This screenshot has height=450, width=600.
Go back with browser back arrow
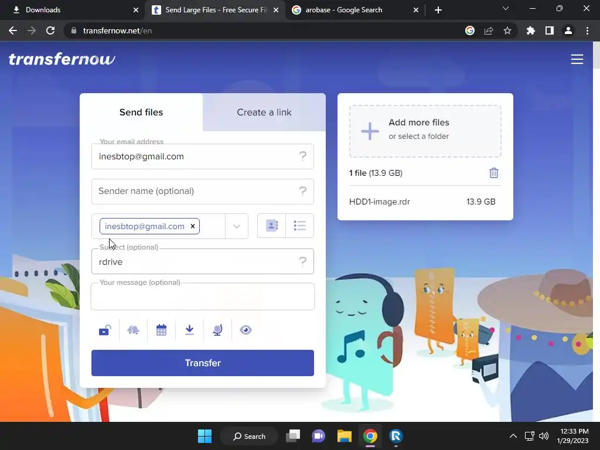click(x=13, y=30)
